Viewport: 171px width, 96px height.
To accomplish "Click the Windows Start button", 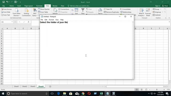I will [3, 94].
